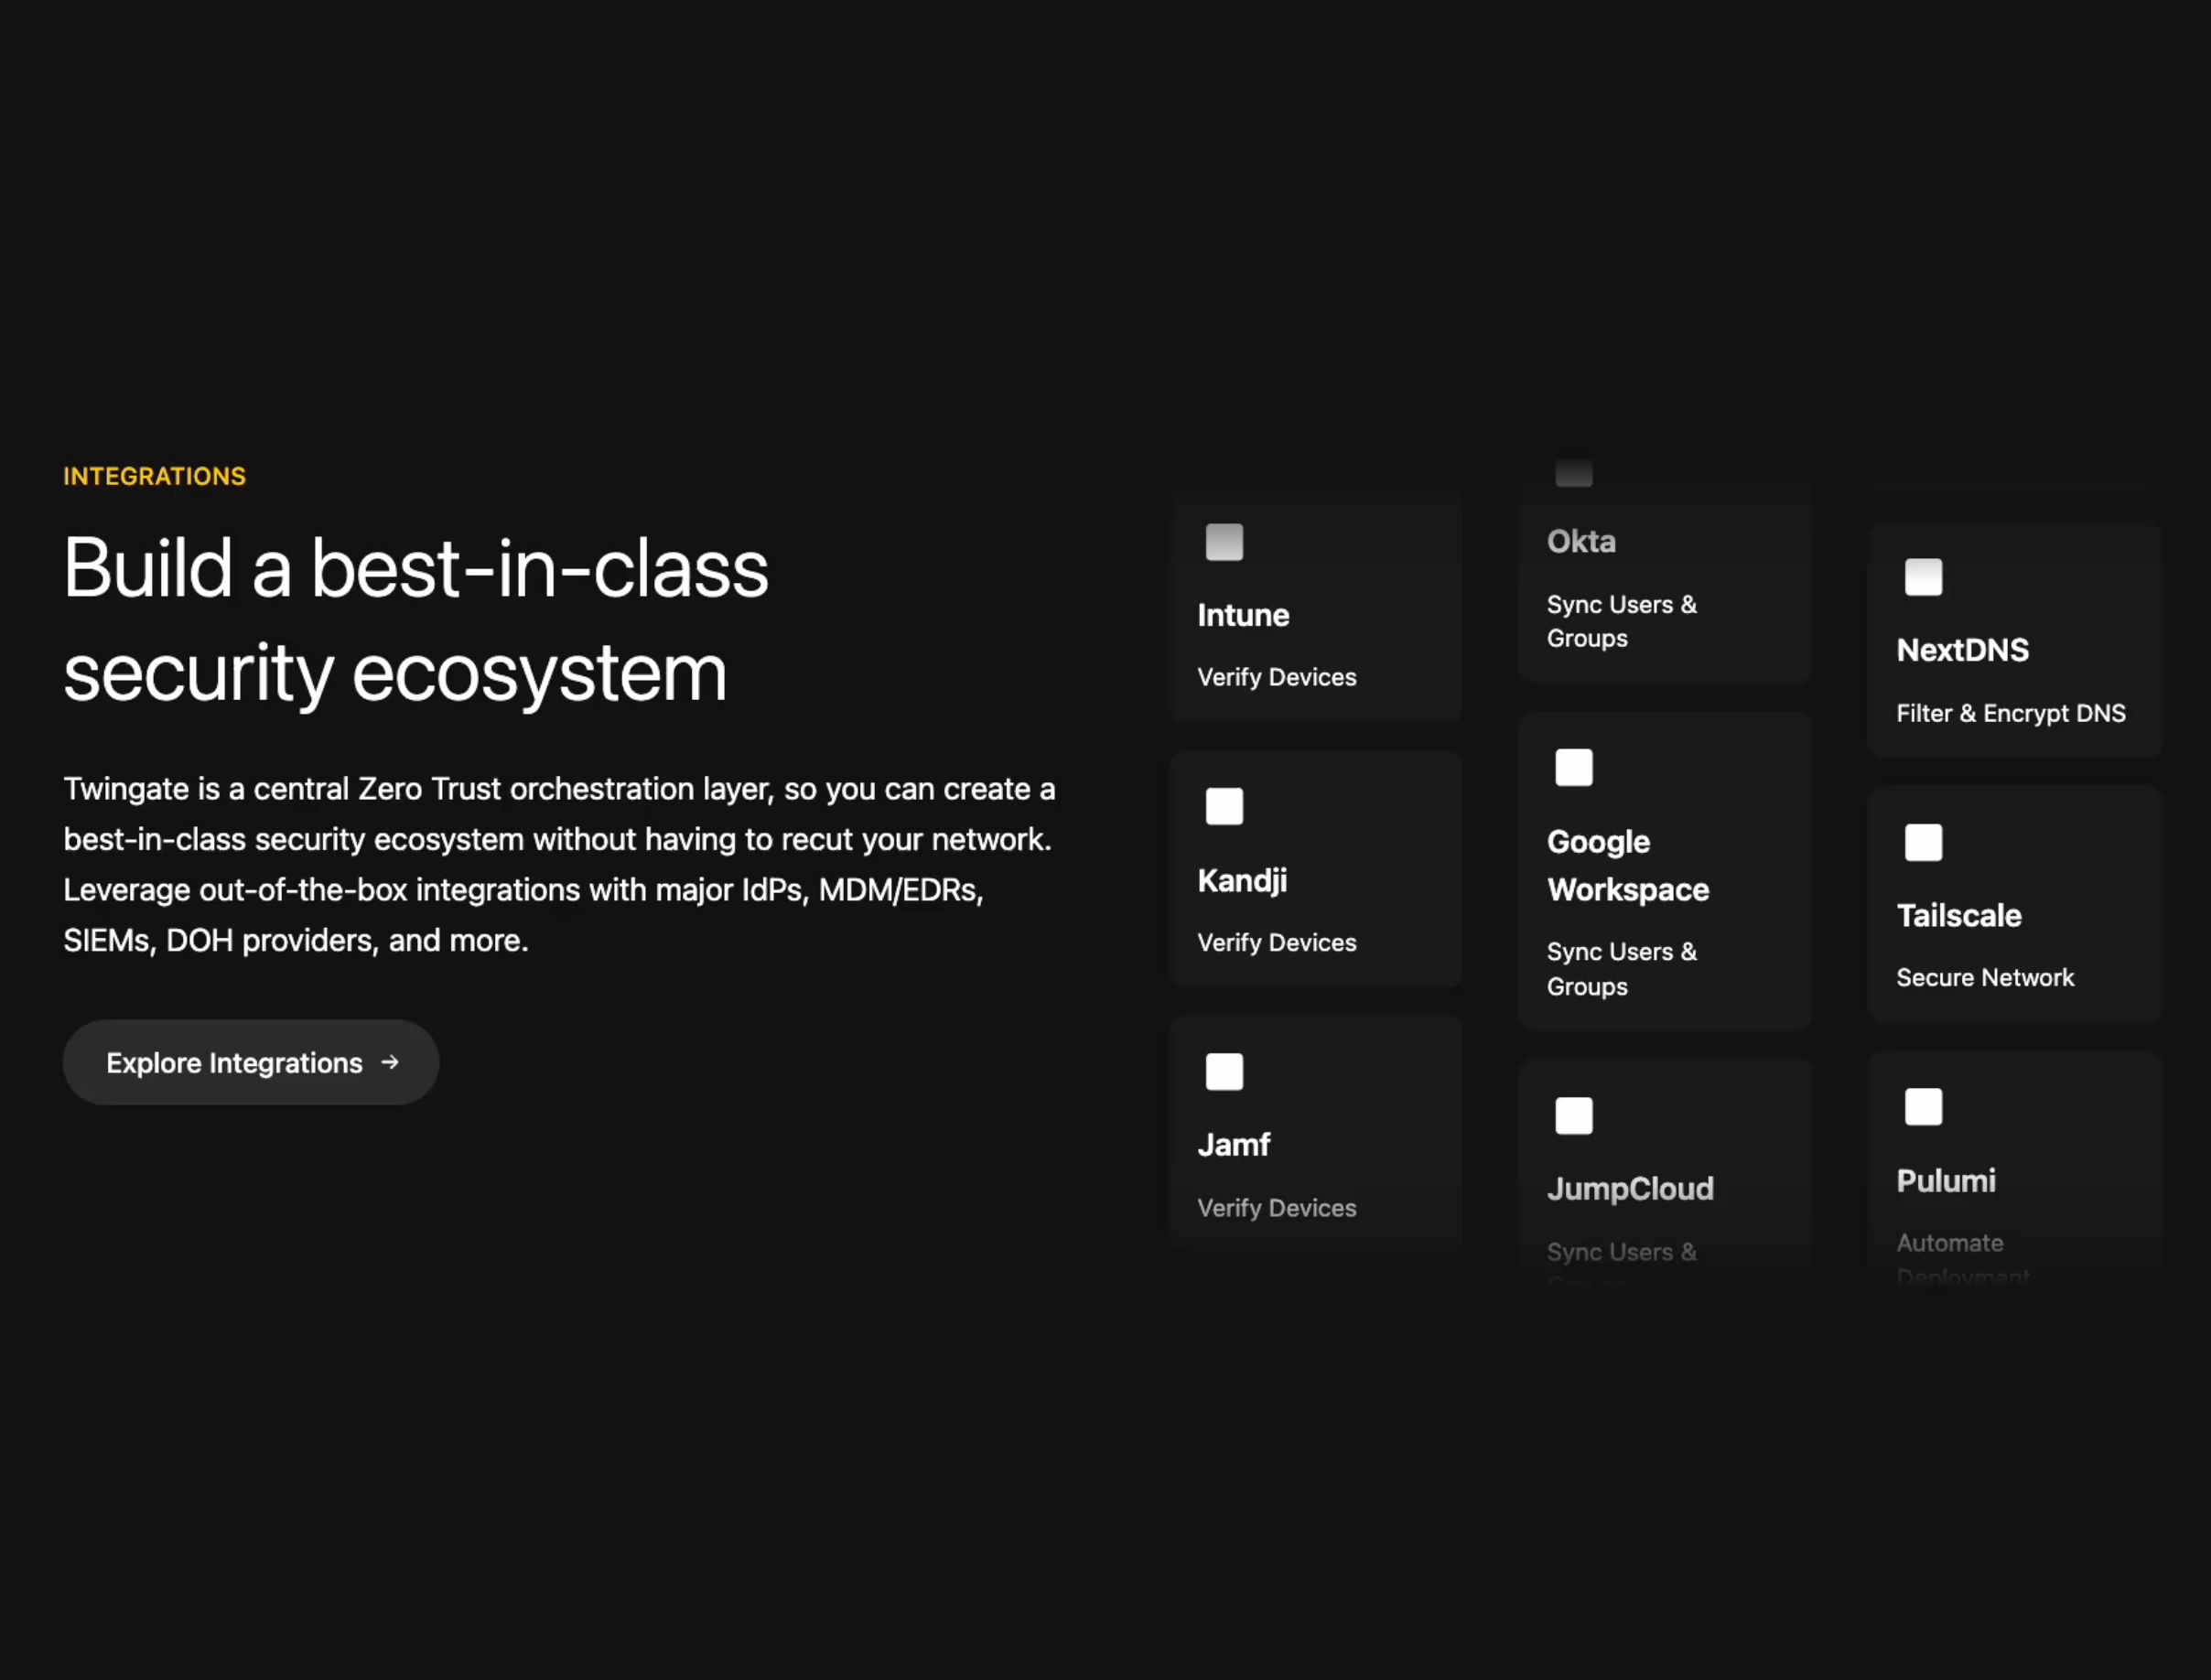Click the NextDNS card logo icon
The width and height of the screenshot is (2211, 1680).
pyautogui.click(x=1924, y=577)
